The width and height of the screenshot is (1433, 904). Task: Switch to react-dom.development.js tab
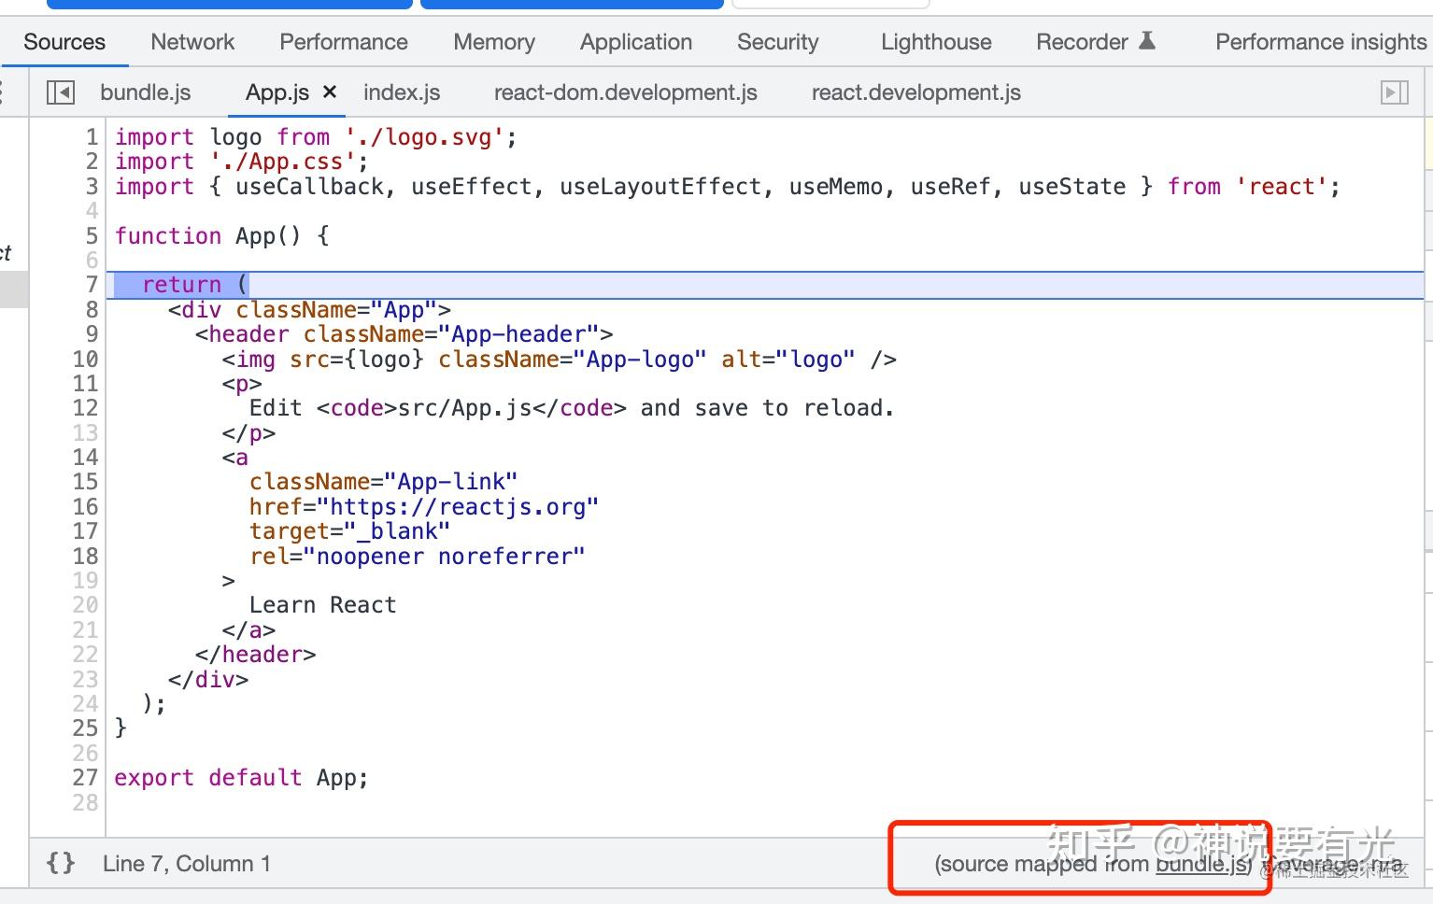pos(624,92)
